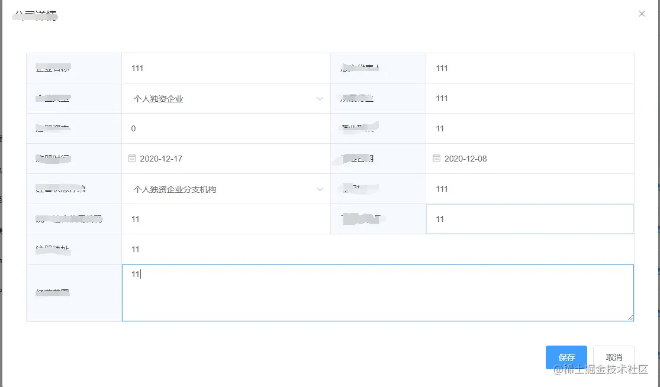This screenshot has height=387, width=660.
Task: Expand the 个人独资企业 dropdown arrow
Action: pyautogui.click(x=320, y=99)
